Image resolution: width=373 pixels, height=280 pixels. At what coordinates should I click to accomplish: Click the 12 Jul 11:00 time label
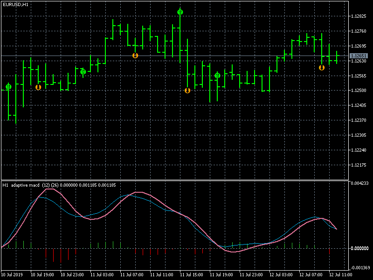click(x=340, y=274)
